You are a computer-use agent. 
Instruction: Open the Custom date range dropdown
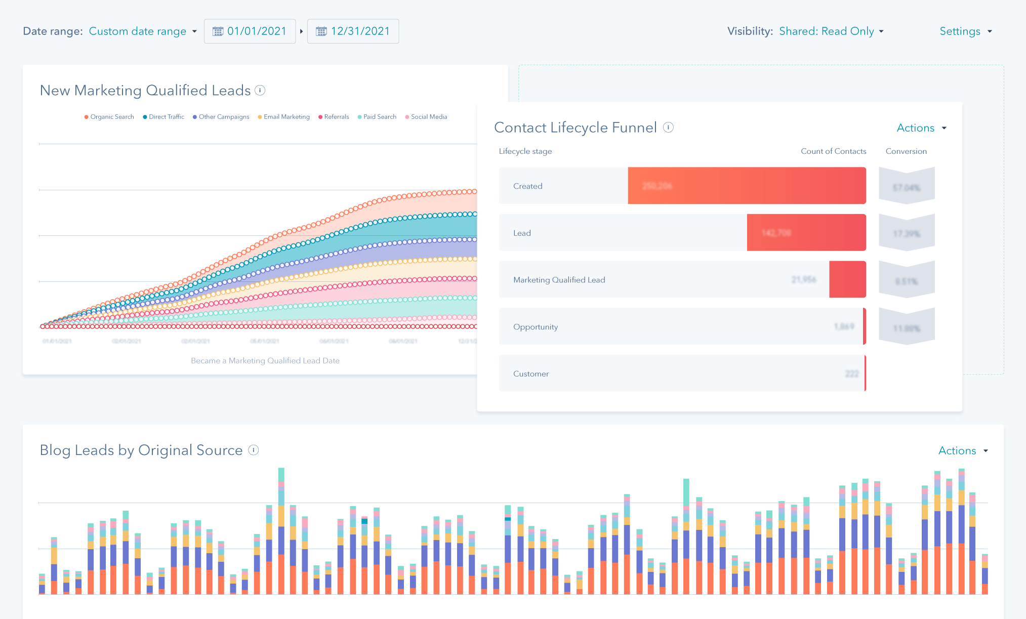click(x=143, y=31)
